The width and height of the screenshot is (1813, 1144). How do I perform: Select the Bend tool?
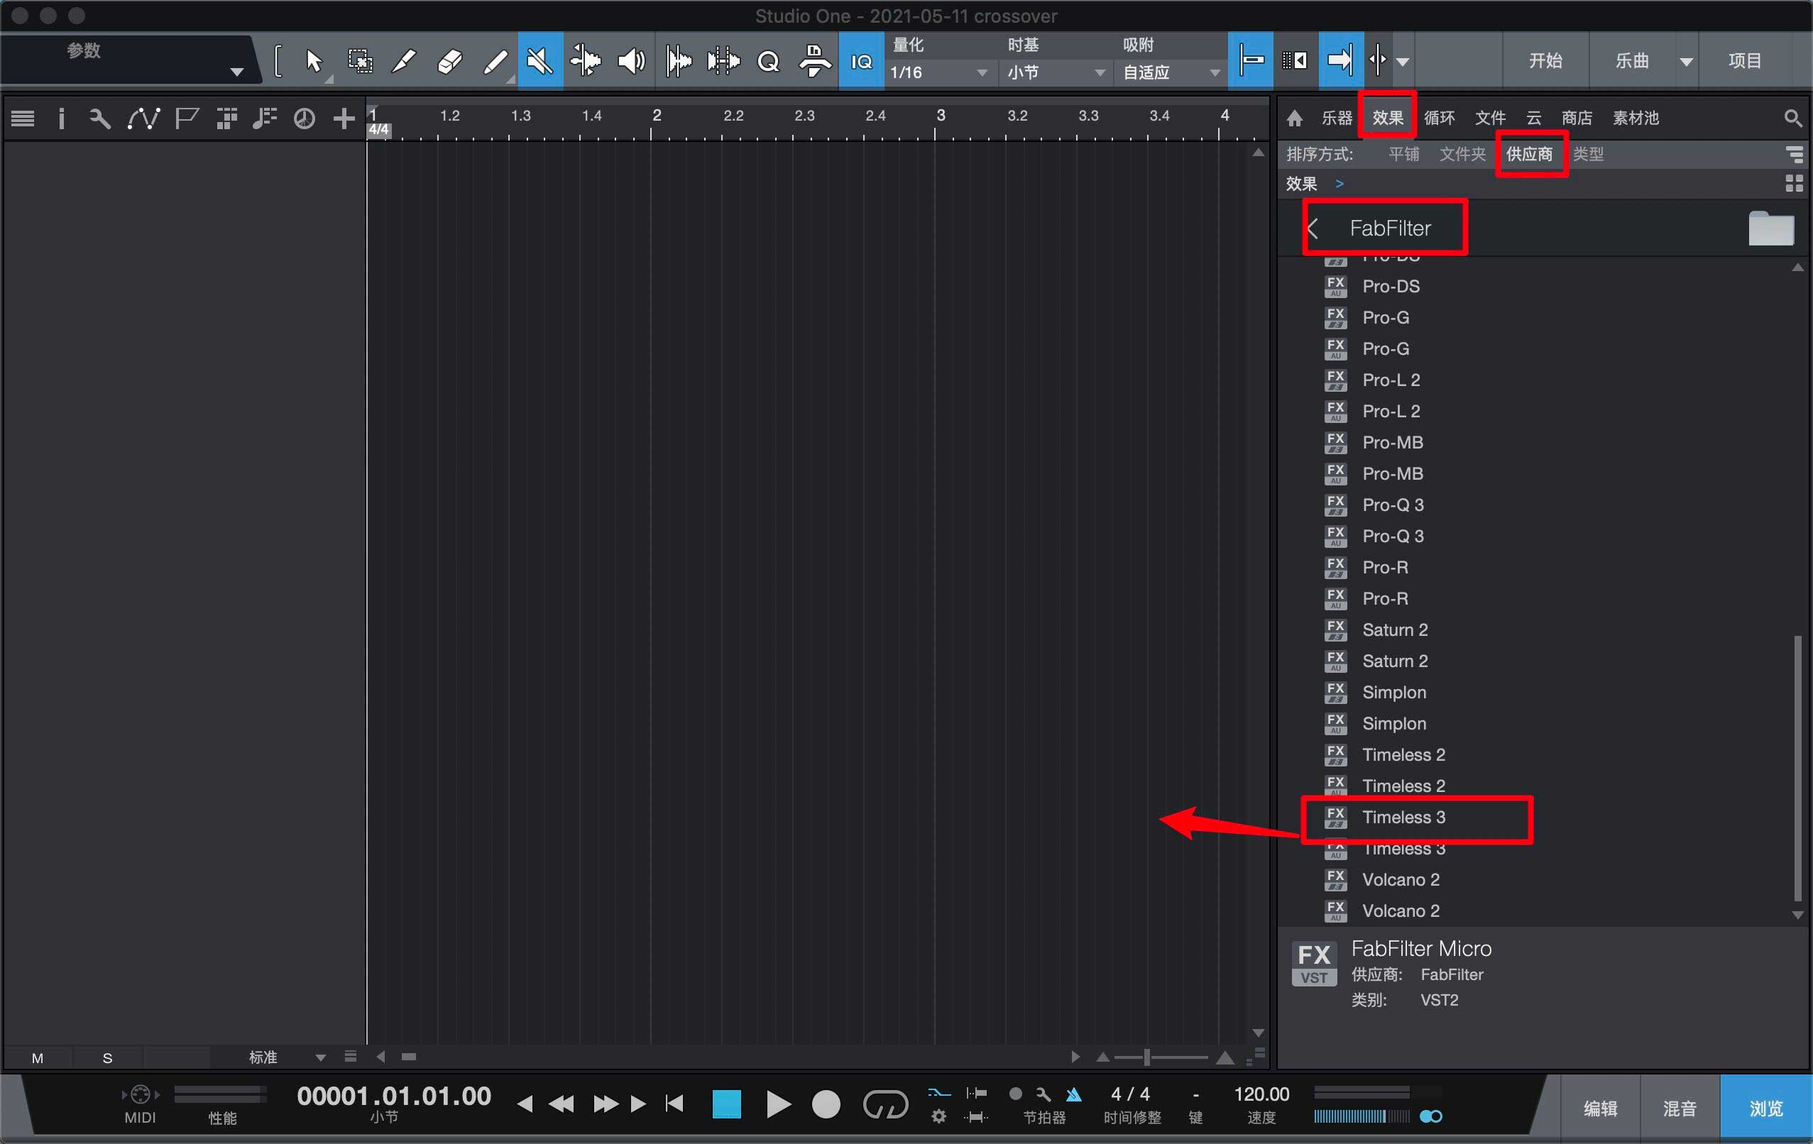click(x=586, y=60)
